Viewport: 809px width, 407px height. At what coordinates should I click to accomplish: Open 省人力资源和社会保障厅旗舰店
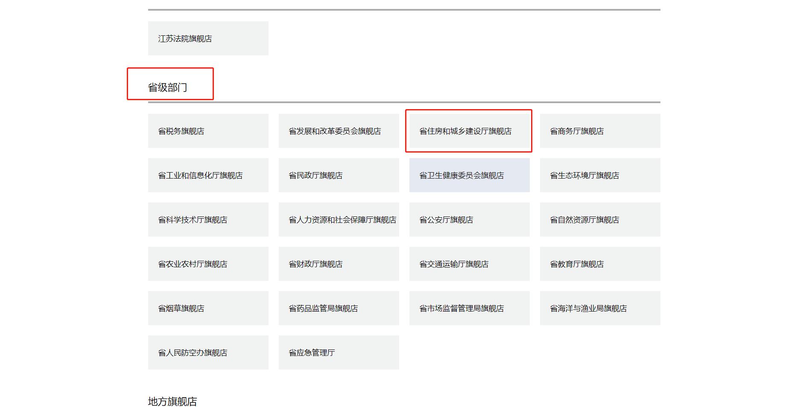(x=339, y=219)
